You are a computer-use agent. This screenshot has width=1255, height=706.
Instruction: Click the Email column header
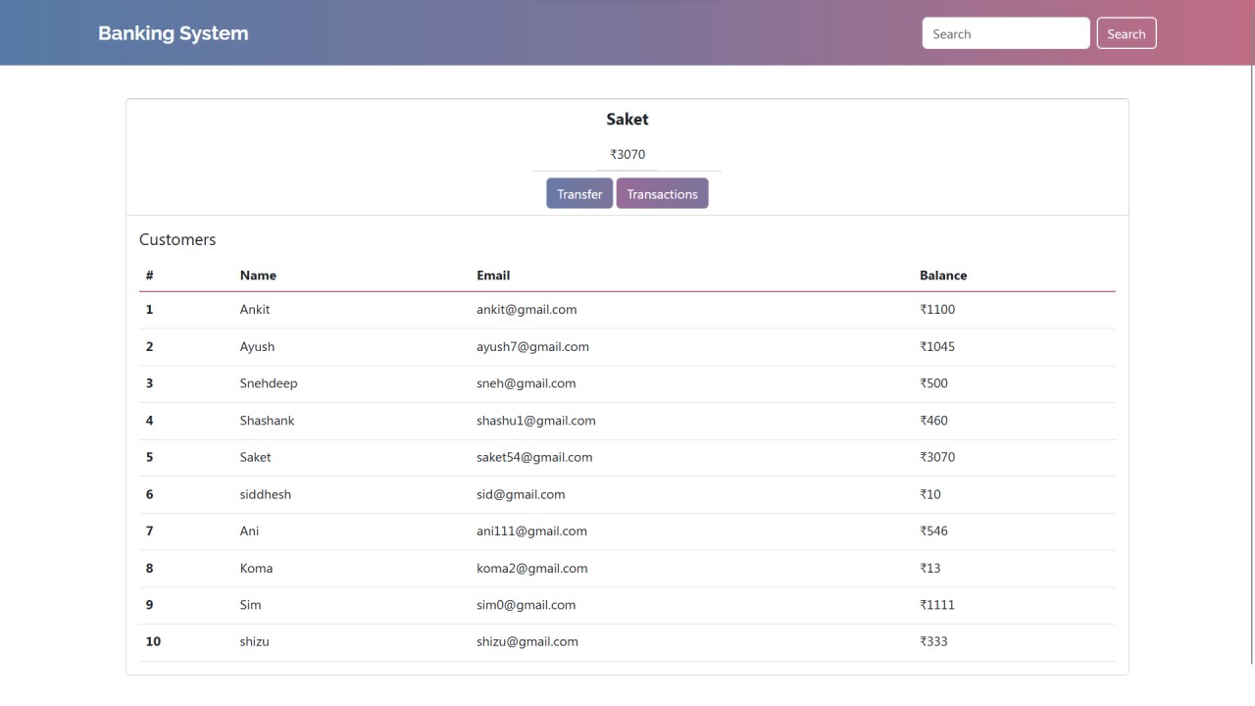click(x=493, y=276)
